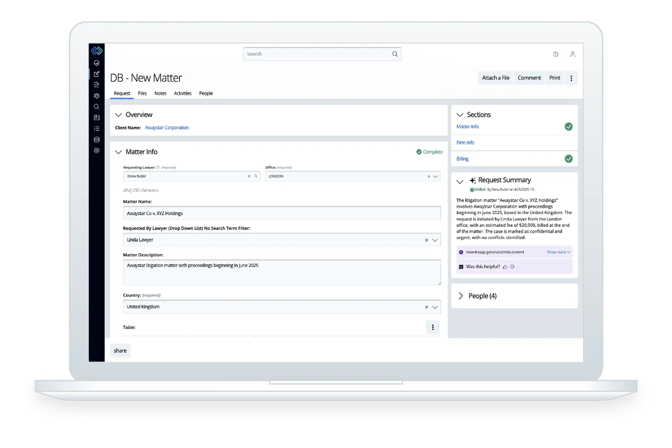Select the pencil edit icon in sidebar
The image size is (672, 448).
(x=97, y=74)
